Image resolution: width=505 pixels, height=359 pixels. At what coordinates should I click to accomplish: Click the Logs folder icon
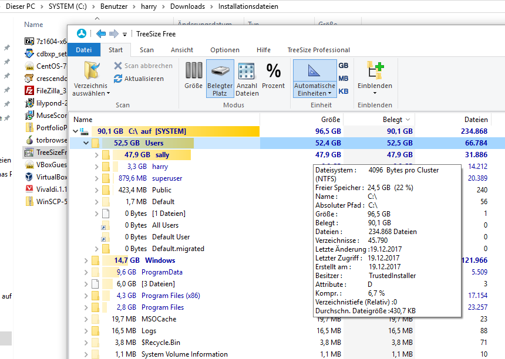[95, 331]
